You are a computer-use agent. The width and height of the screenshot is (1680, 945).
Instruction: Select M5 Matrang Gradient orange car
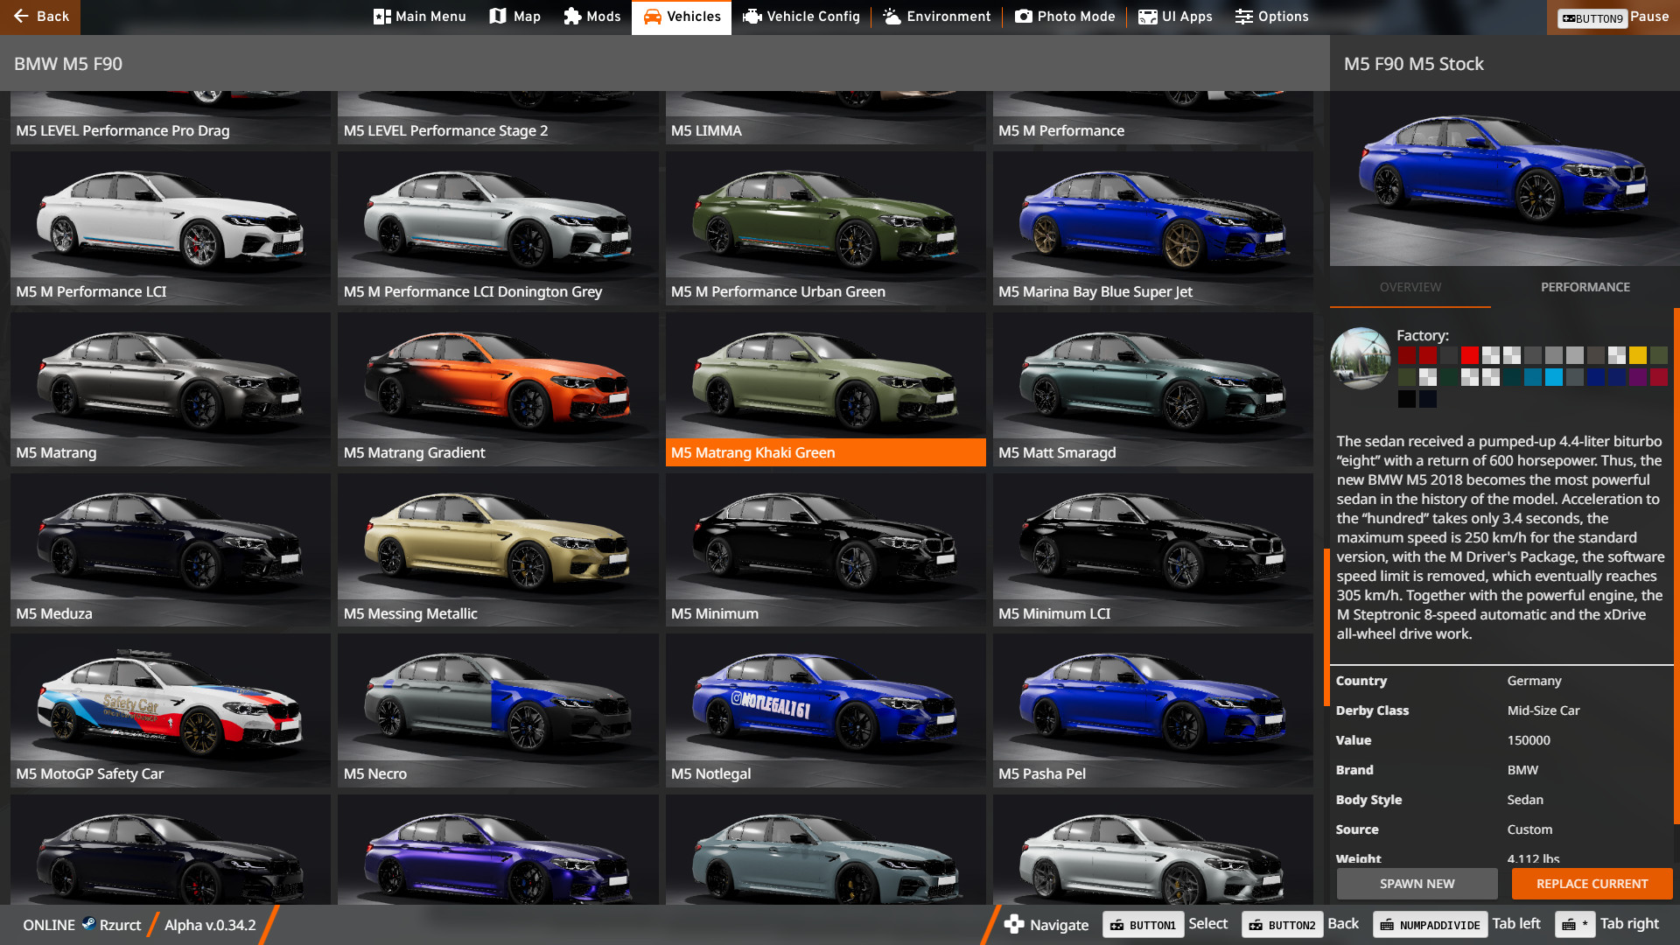click(x=498, y=389)
